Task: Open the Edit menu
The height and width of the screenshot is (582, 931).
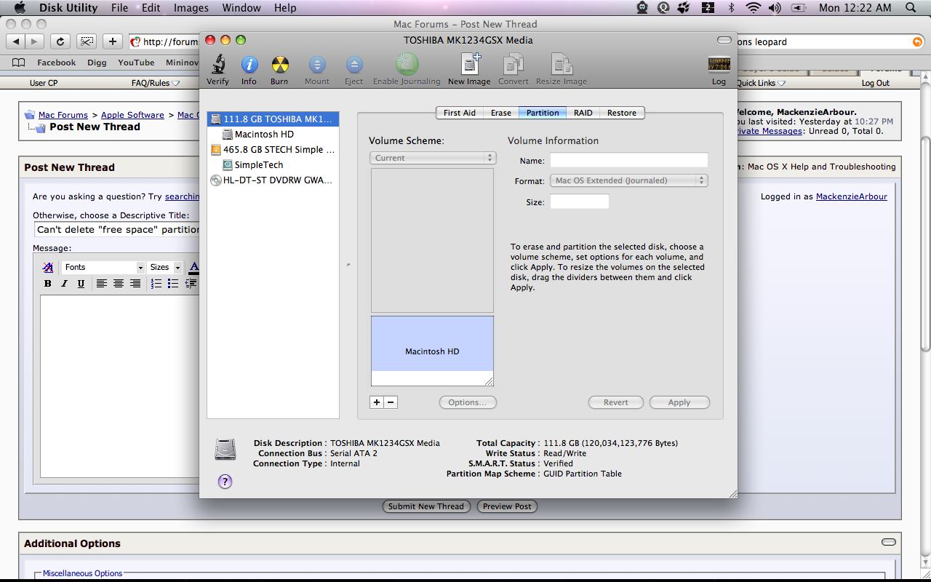Action: (151, 8)
